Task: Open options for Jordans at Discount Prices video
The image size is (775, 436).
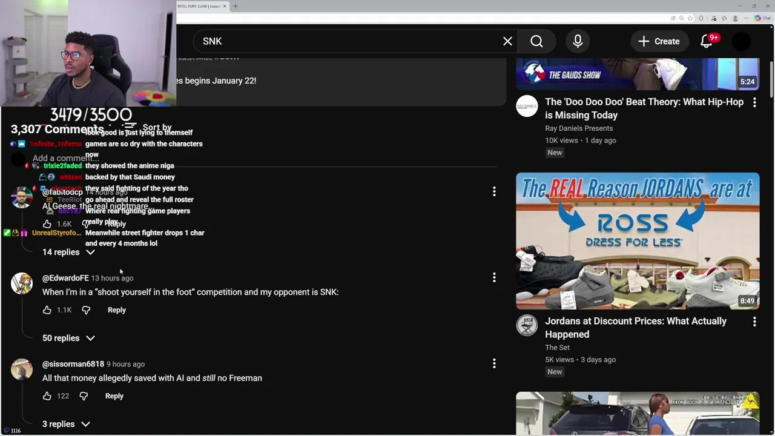Action: coord(754,322)
